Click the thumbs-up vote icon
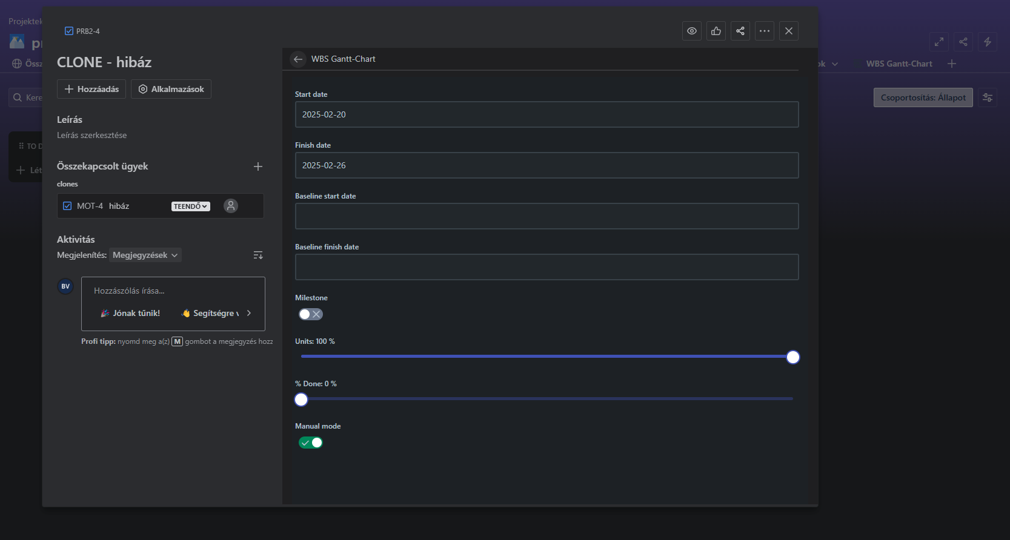 point(716,31)
